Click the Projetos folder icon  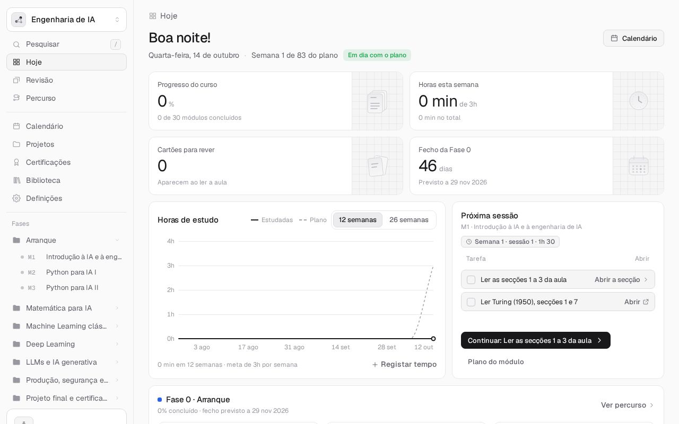16,144
